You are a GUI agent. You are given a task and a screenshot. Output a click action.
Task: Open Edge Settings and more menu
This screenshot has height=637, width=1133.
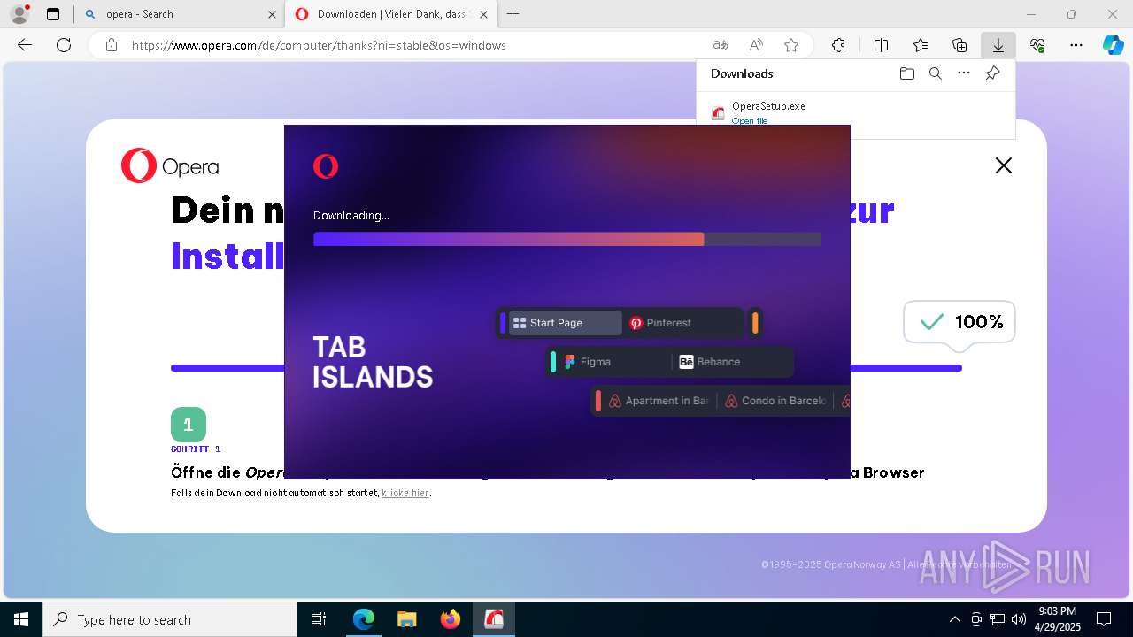tap(1076, 45)
